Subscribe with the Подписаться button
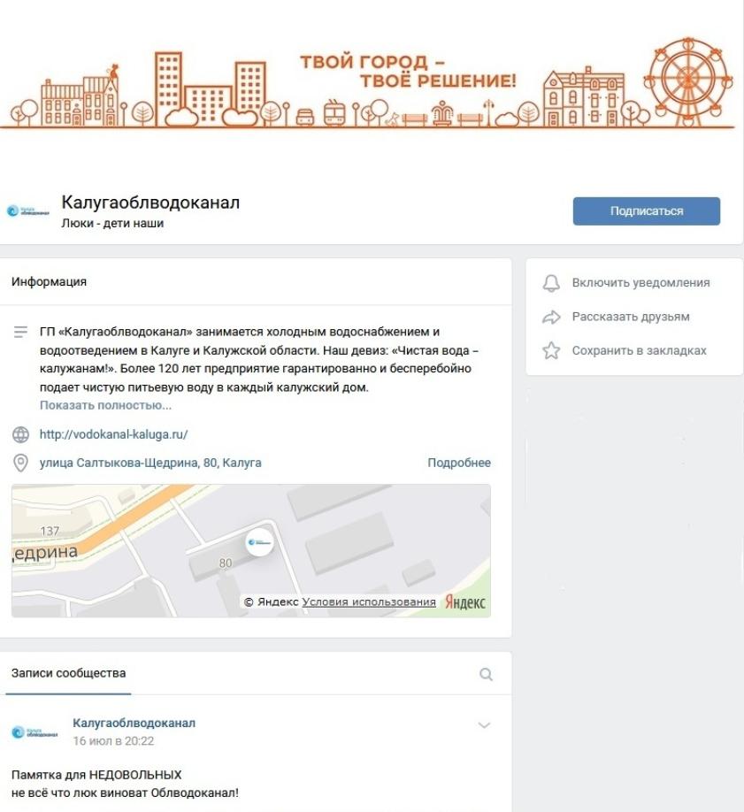Screen dimensions: 744x812 point(646,211)
